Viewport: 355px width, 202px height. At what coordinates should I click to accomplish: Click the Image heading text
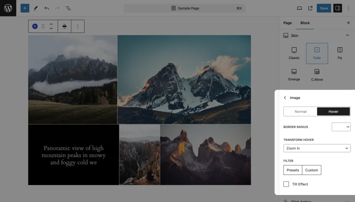pos(295,98)
